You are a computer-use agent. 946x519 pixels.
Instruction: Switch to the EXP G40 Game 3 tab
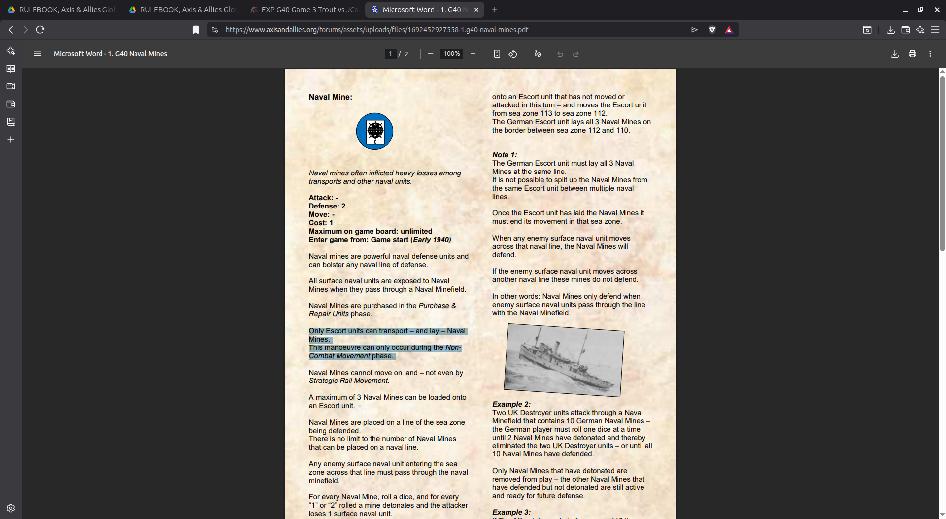(x=303, y=9)
